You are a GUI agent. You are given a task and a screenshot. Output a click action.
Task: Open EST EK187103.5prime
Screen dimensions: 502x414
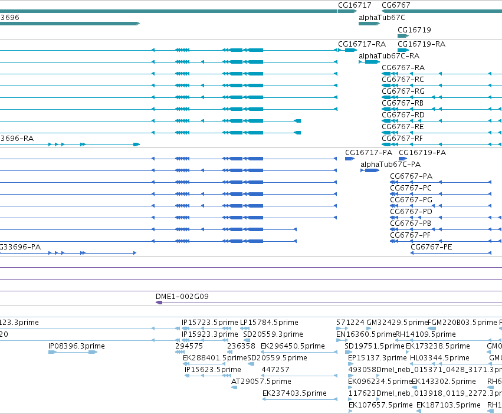point(448,405)
